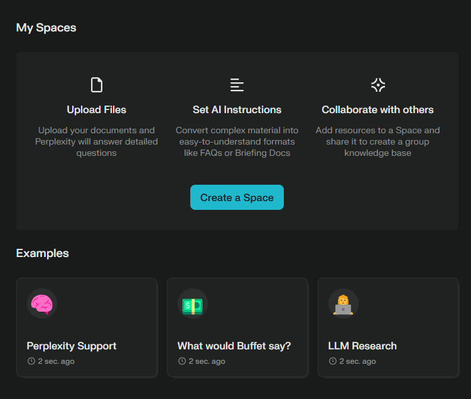This screenshot has height=399, width=471.
Task: Open the LLM Research example space
Action: [x=388, y=327]
